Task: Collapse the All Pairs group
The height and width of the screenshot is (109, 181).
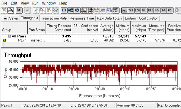Action: point(9,36)
